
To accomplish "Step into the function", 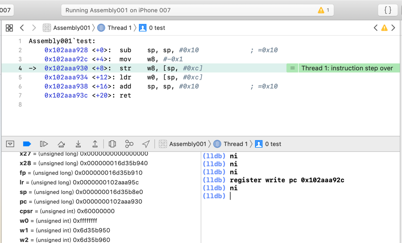I will point(78,144).
